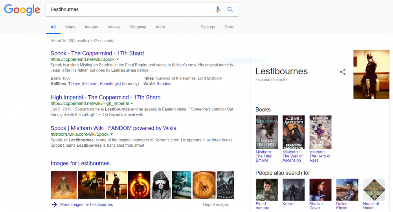Open Mistborn cover image thumbnail in strip
The width and height of the screenshot is (393, 212).
(225, 185)
